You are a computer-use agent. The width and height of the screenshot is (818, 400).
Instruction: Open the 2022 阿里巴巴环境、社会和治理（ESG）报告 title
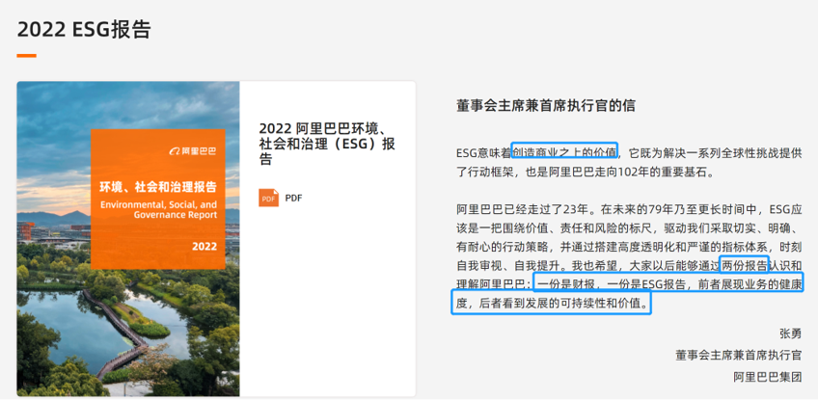pos(327,144)
